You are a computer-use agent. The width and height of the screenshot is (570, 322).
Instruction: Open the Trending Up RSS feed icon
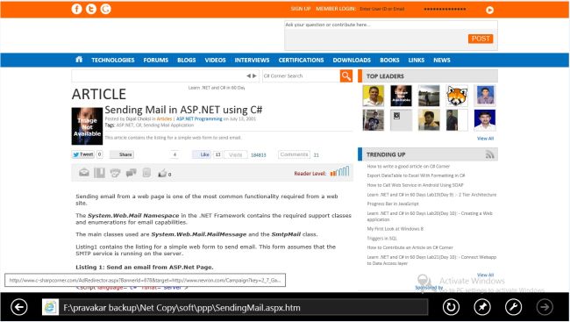click(x=489, y=154)
